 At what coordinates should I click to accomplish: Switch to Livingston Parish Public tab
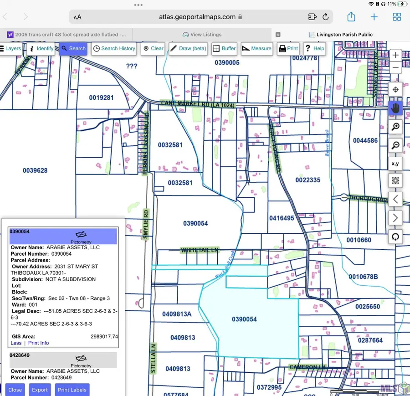point(341,35)
